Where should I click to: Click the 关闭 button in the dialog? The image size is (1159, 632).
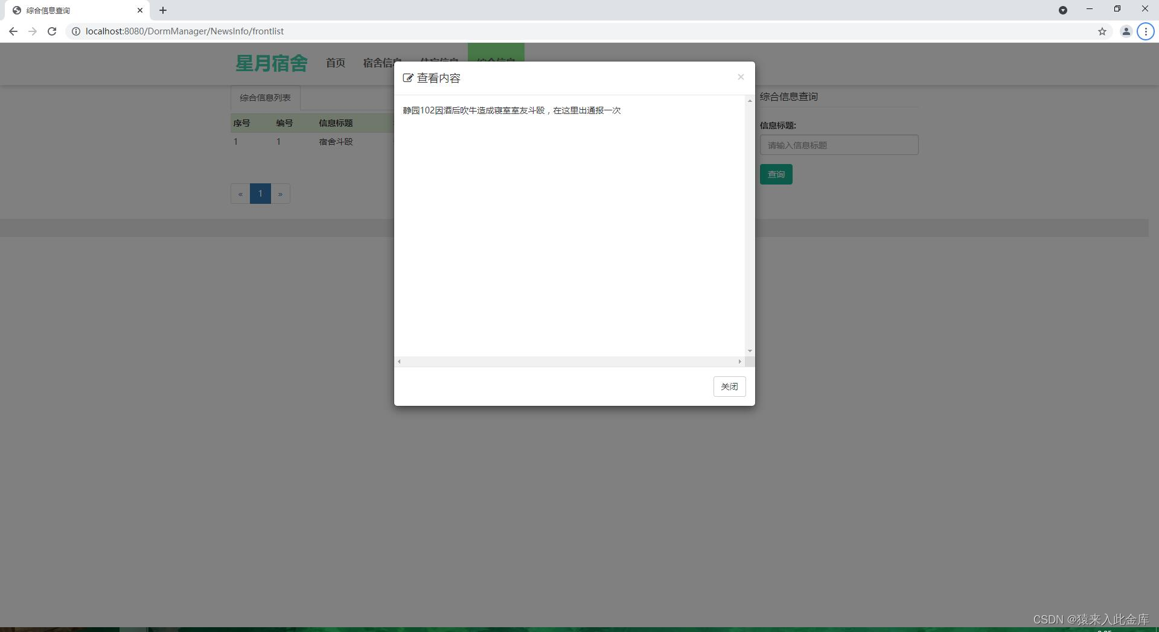point(729,387)
